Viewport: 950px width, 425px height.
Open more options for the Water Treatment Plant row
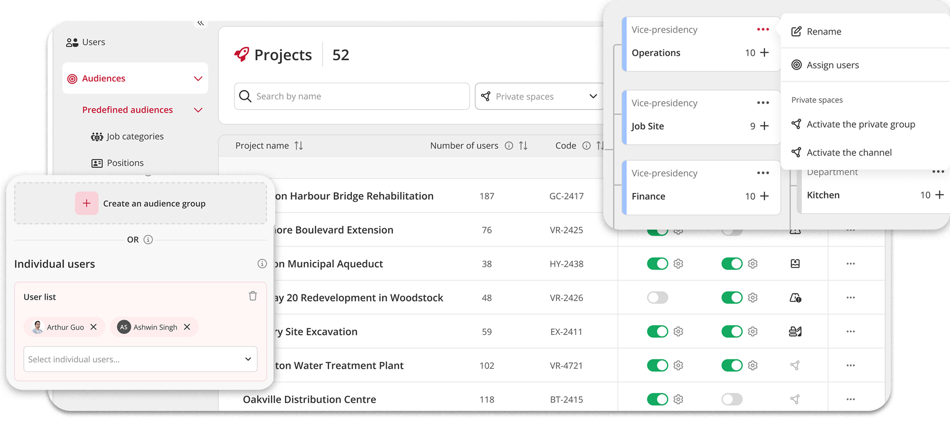pyautogui.click(x=850, y=365)
